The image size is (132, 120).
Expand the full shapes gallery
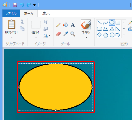tap(124, 35)
